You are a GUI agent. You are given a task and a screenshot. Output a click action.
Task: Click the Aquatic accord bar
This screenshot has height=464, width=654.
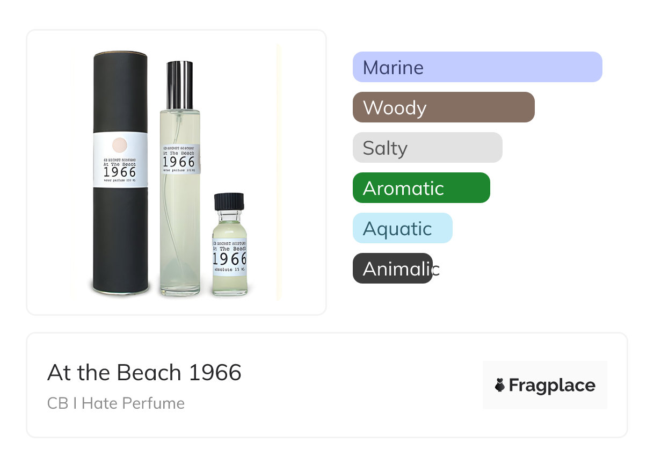[402, 228]
